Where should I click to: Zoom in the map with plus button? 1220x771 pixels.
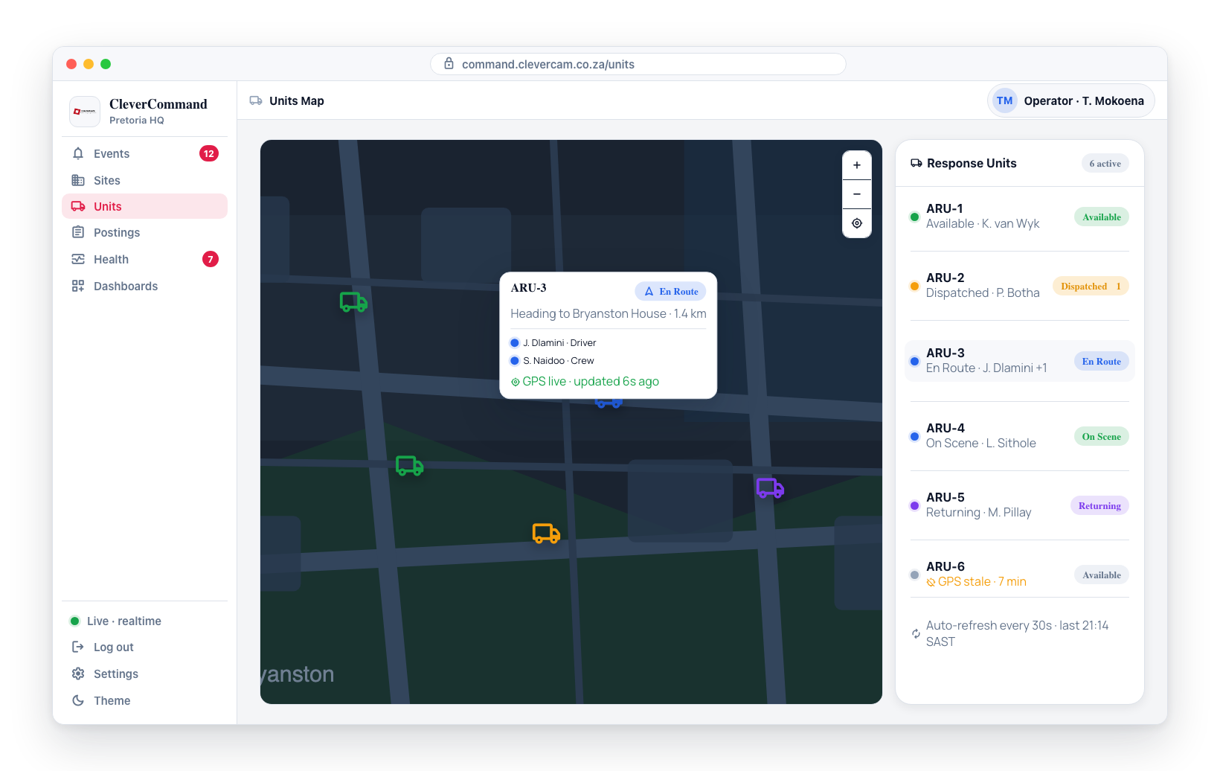[x=857, y=165]
